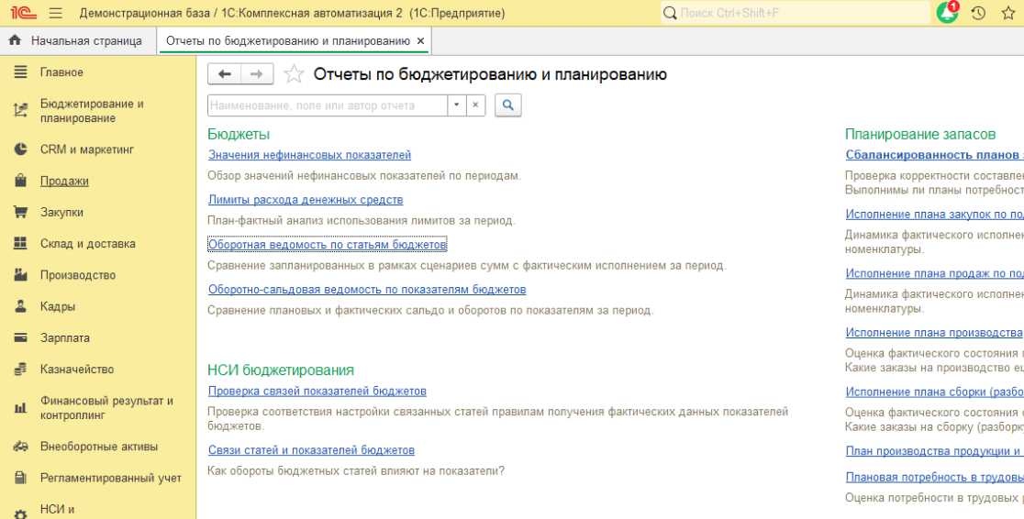The height and width of the screenshot is (519, 1024).
Task: Click the НСИ gear icon
Action: pyautogui.click(x=21, y=514)
